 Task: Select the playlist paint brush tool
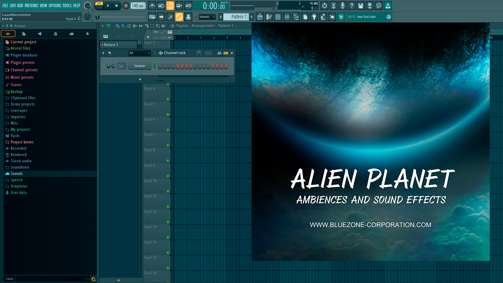tap(123, 26)
